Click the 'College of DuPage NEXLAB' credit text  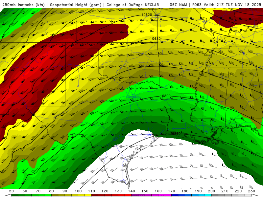click(x=133, y=5)
